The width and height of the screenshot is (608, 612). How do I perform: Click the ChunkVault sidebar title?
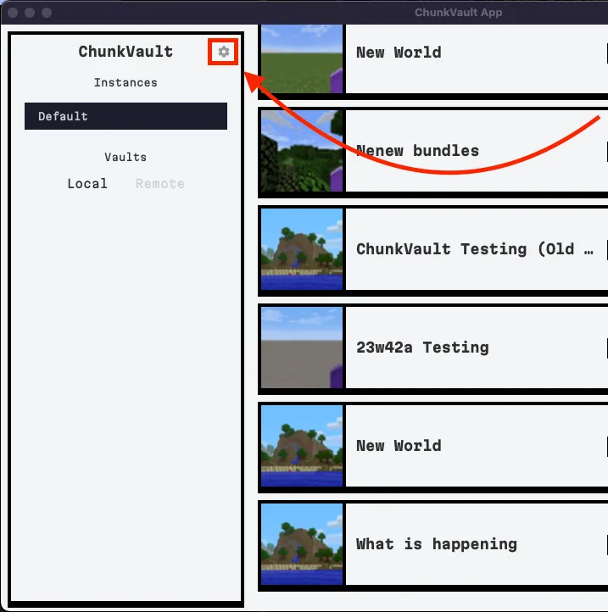(x=126, y=52)
